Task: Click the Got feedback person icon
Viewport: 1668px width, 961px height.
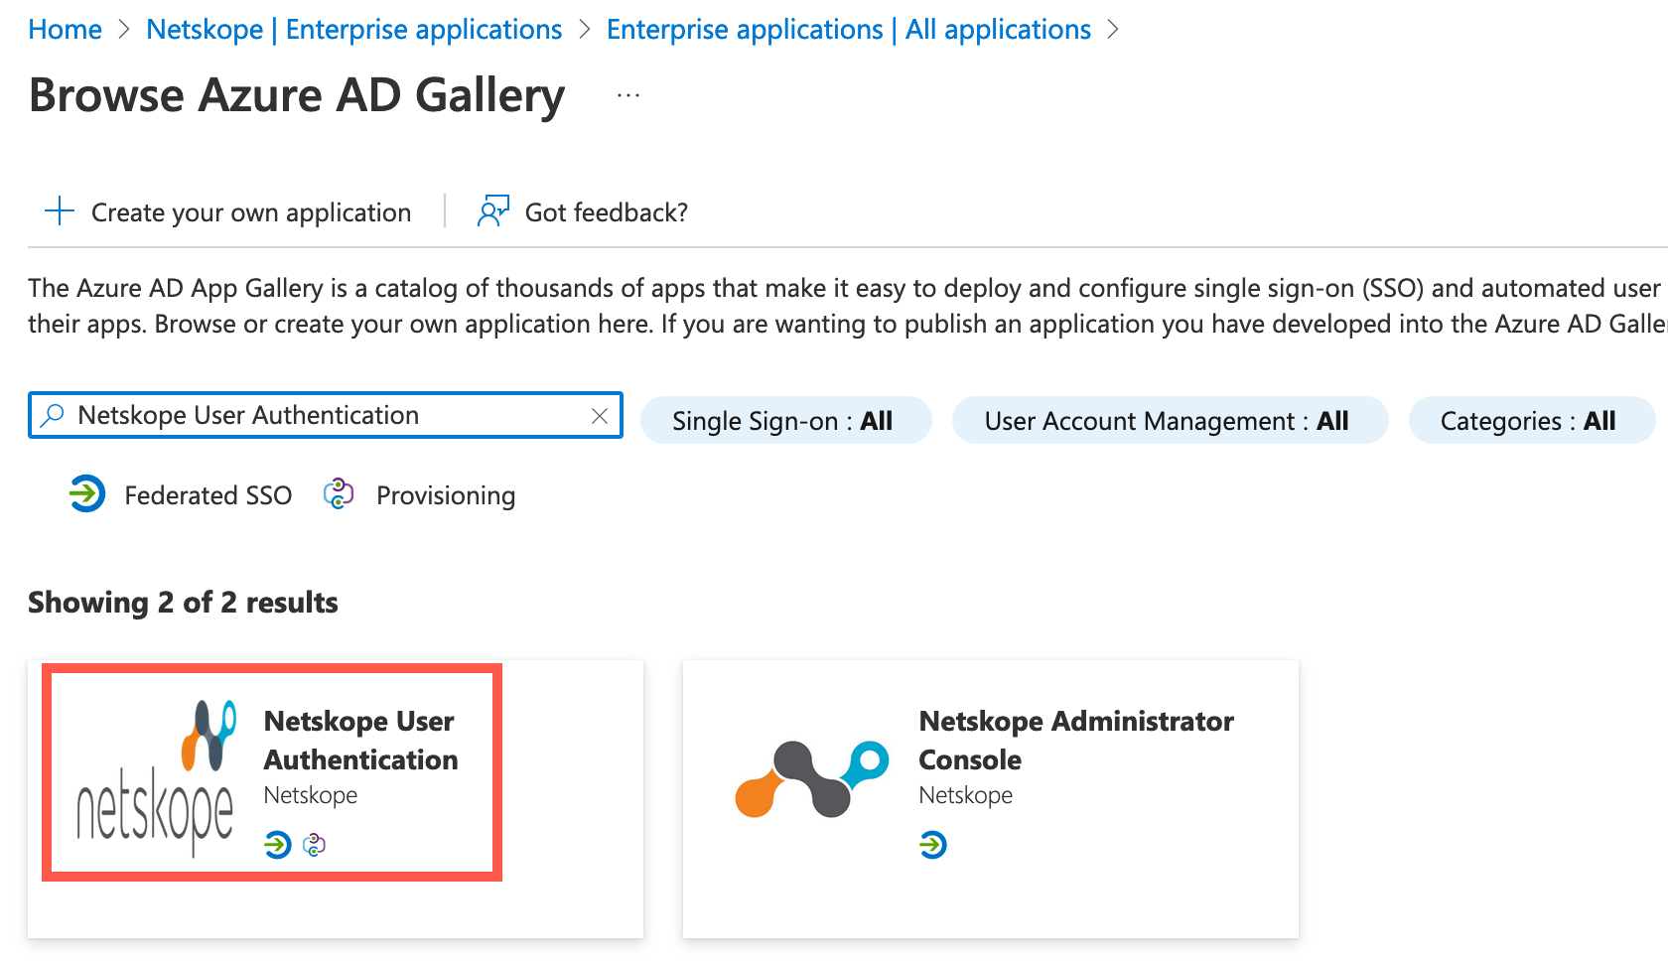Action: pyautogui.click(x=493, y=210)
